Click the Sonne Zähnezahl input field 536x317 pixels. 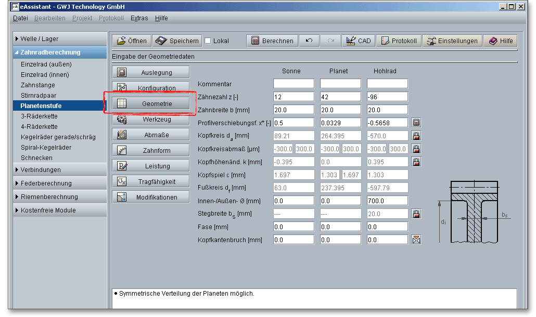tap(293, 97)
